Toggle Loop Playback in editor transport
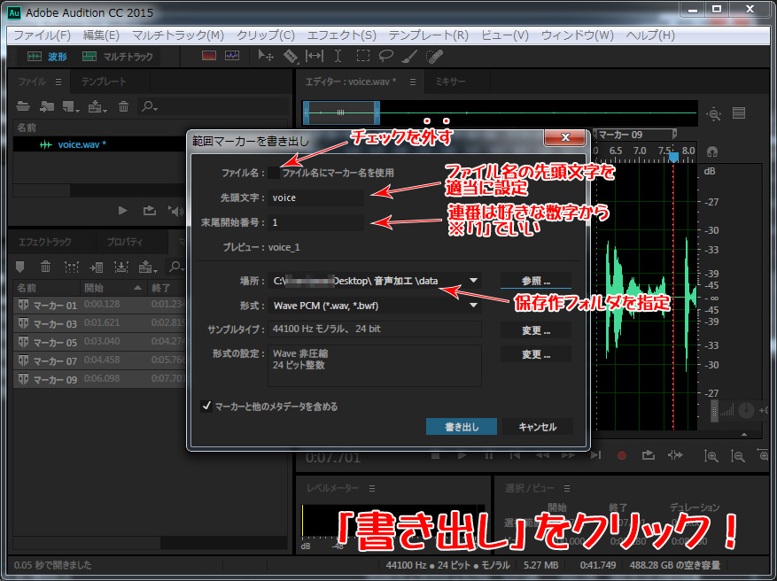Screen dimensions: 777x581 coord(649,456)
